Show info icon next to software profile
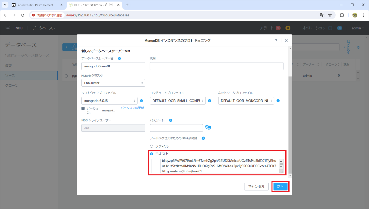The width and height of the screenshot is (369, 209). point(141,101)
